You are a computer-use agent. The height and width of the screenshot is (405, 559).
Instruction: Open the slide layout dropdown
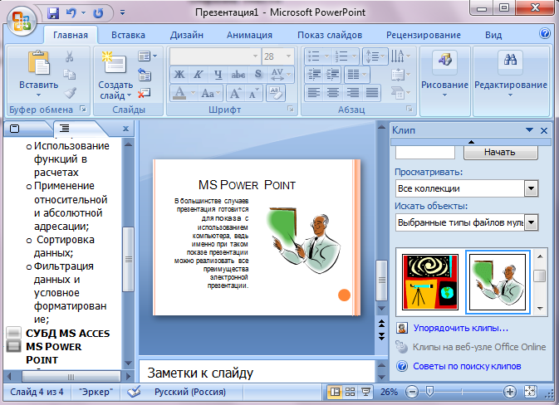click(x=147, y=56)
